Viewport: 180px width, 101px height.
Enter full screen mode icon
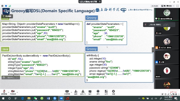177,6
